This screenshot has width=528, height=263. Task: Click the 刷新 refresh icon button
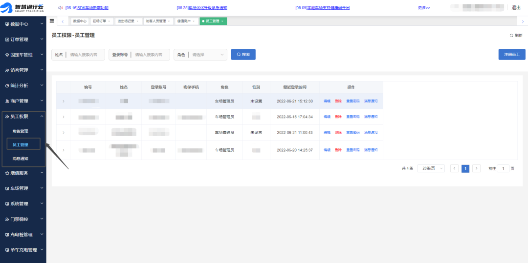click(x=516, y=35)
